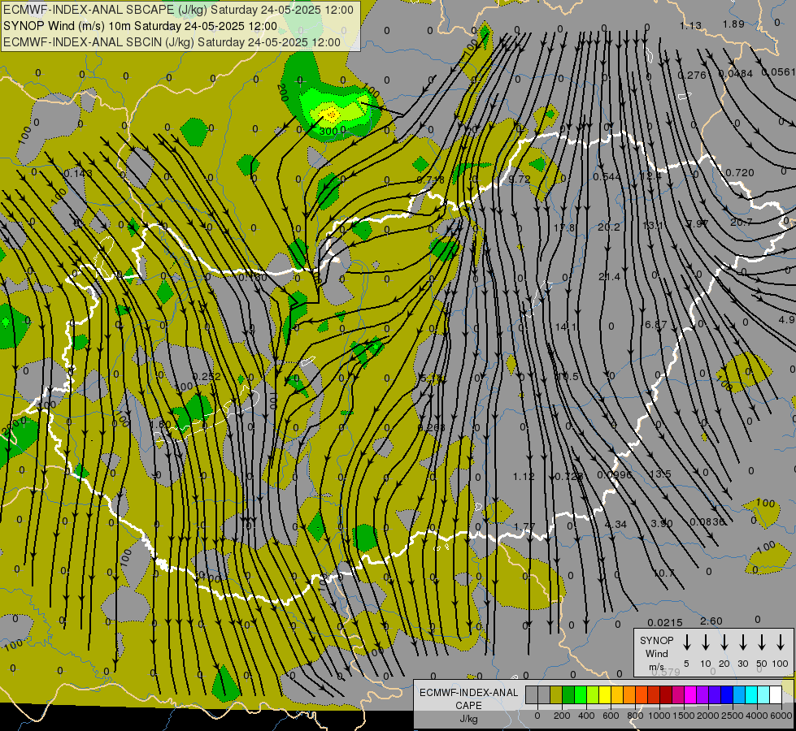Click the 20.7 CIN value on the map

742,223
